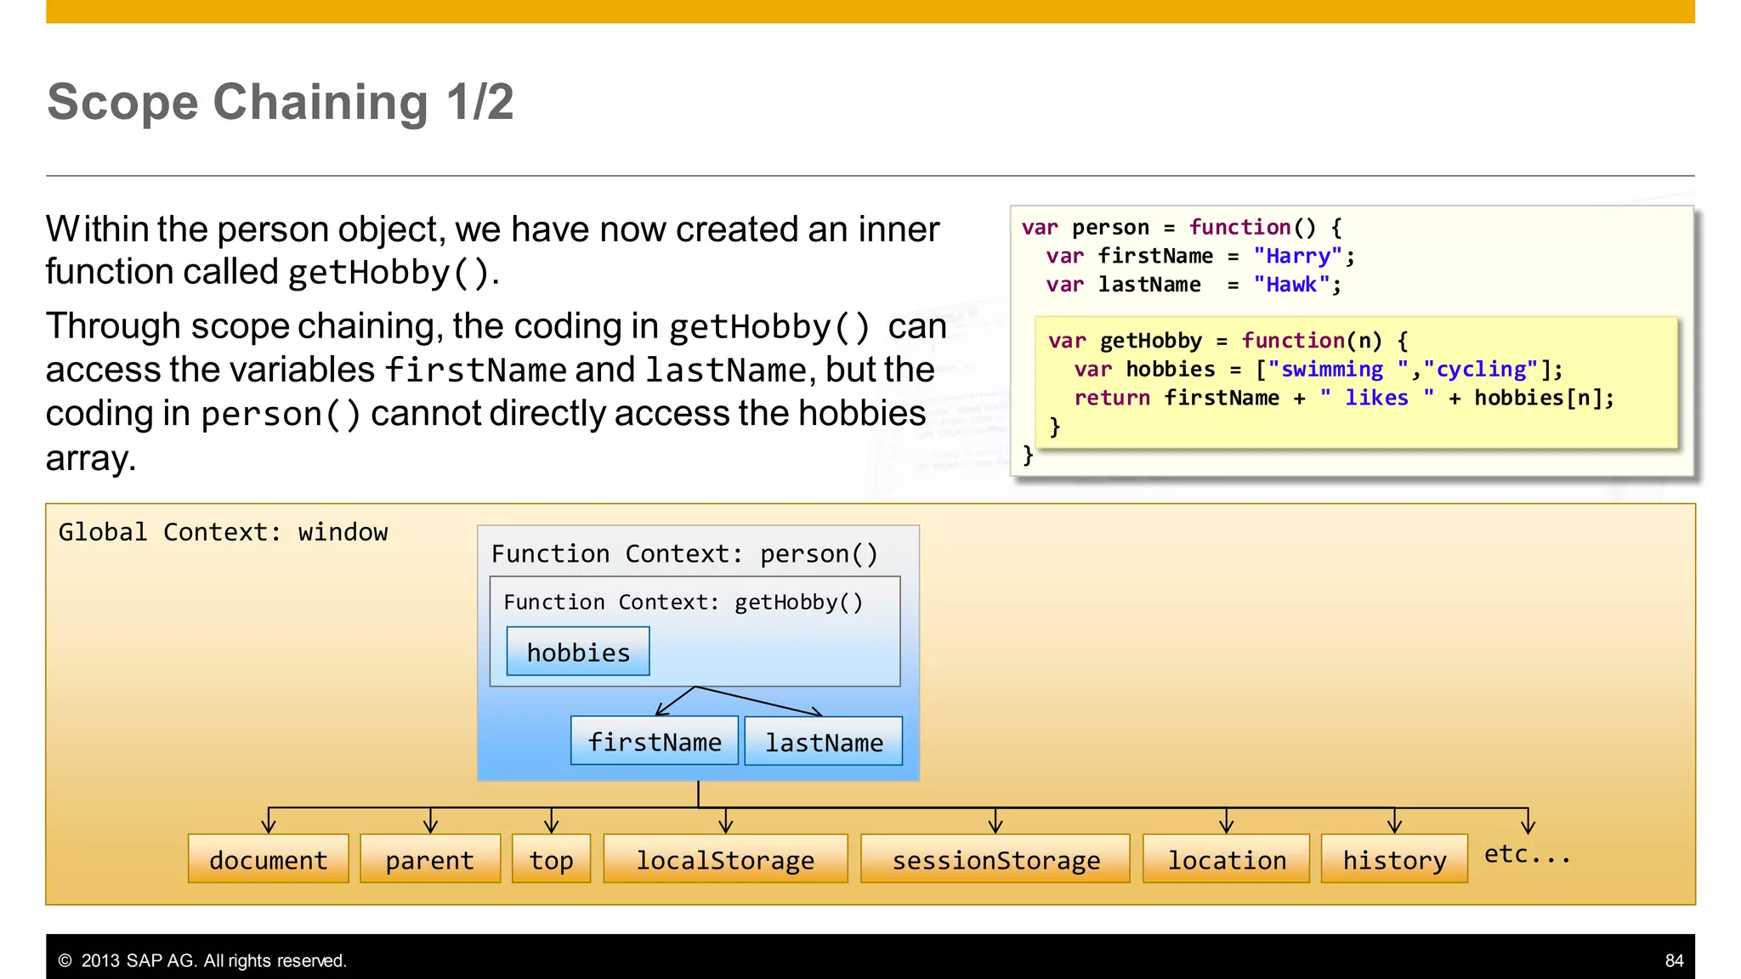Click the 'var hobbies' array code line
Image resolution: width=1741 pixels, height=979 pixels.
click(x=1319, y=370)
